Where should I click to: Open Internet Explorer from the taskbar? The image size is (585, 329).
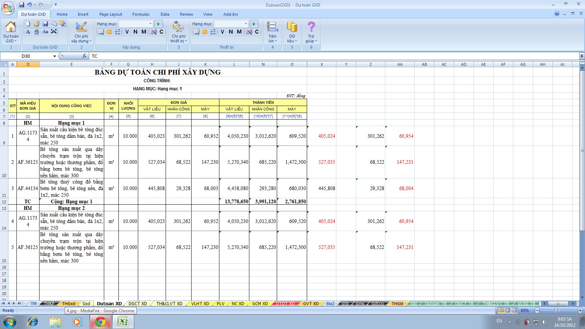pos(33,322)
